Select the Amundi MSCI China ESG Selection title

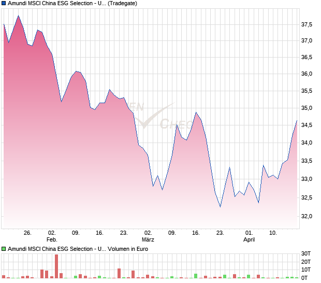[x=55, y=4]
